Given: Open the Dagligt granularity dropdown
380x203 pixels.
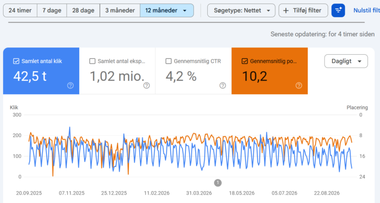Looking at the screenshot, I should point(346,61).
